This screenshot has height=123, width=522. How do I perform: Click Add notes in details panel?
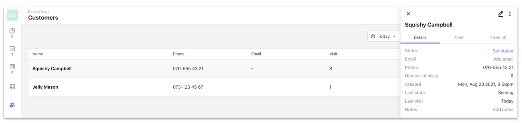coord(503,109)
